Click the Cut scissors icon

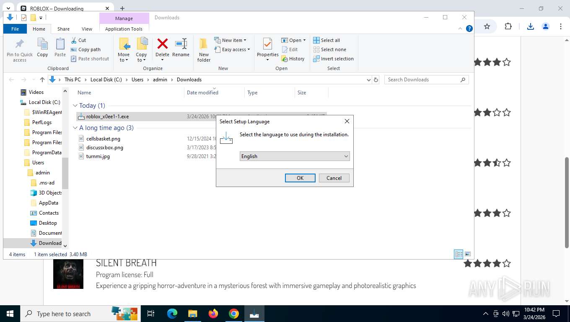click(74, 40)
